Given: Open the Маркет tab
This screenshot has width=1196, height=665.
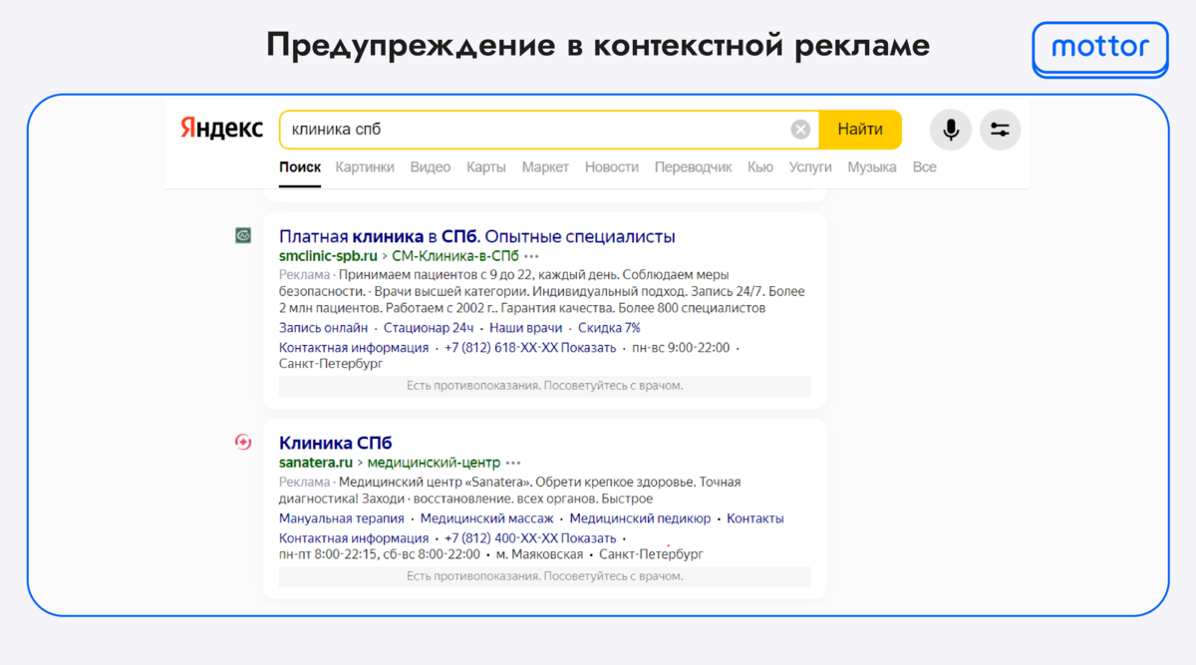Looking at the screenshot, I should (x=545, y=167).
